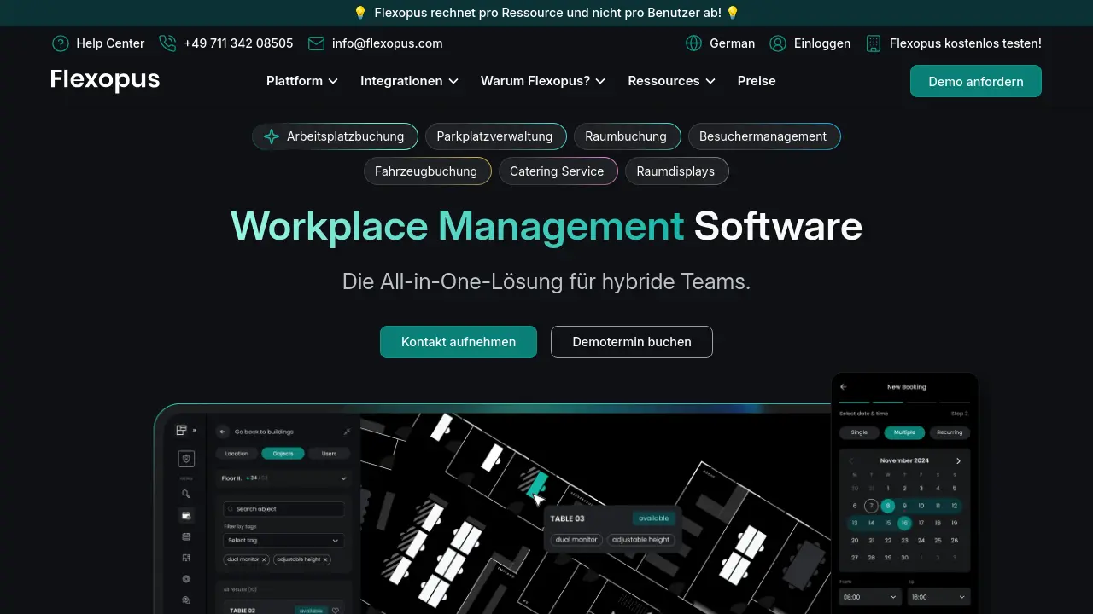Remove the dual monitor filter tag
1093x614 pixels.
coord(264,559)
